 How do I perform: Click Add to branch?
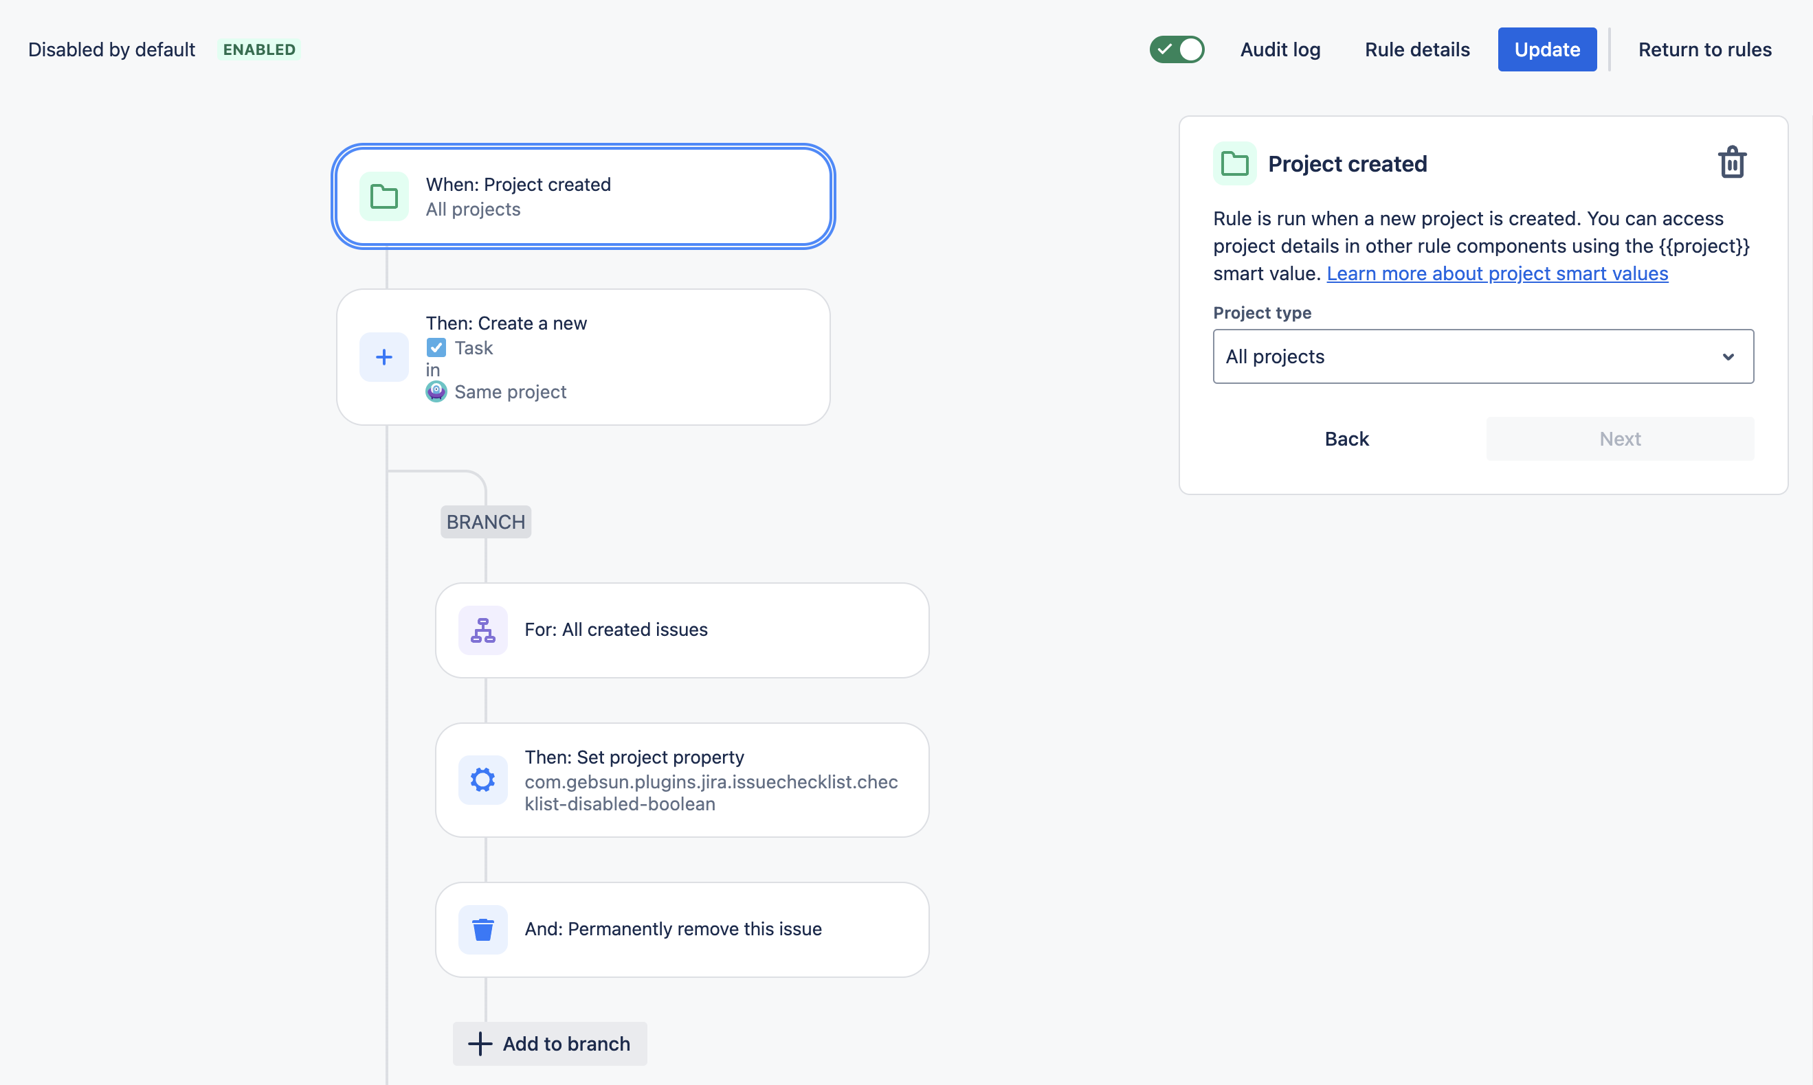click(x=549, y=1043)
